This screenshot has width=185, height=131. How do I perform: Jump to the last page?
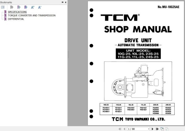157,129
